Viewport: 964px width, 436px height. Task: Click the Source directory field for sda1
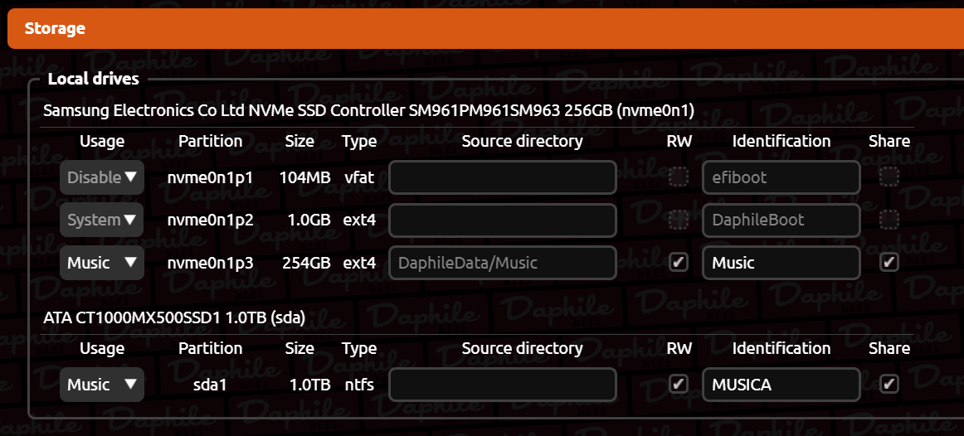[x=502, y=385]
